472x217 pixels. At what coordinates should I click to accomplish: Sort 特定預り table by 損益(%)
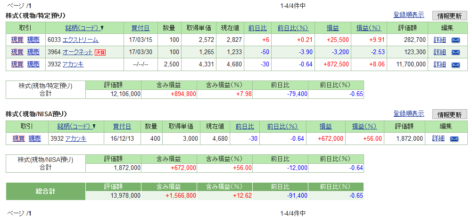click(x=369, y=28)
